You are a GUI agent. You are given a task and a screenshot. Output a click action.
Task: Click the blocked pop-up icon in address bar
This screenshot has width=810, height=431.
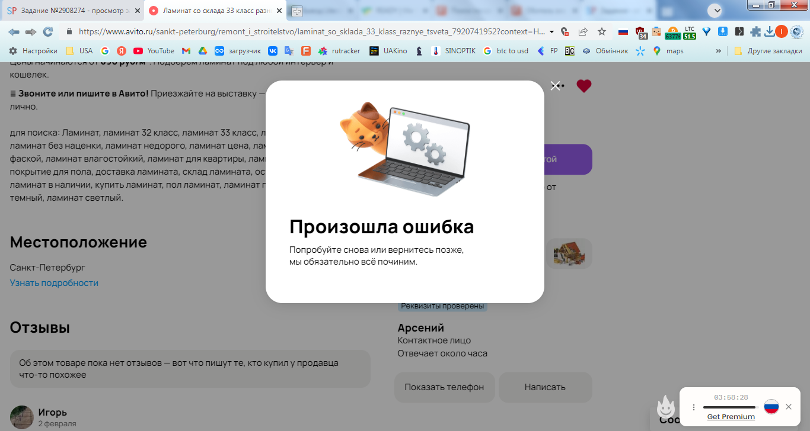point(565,31)
